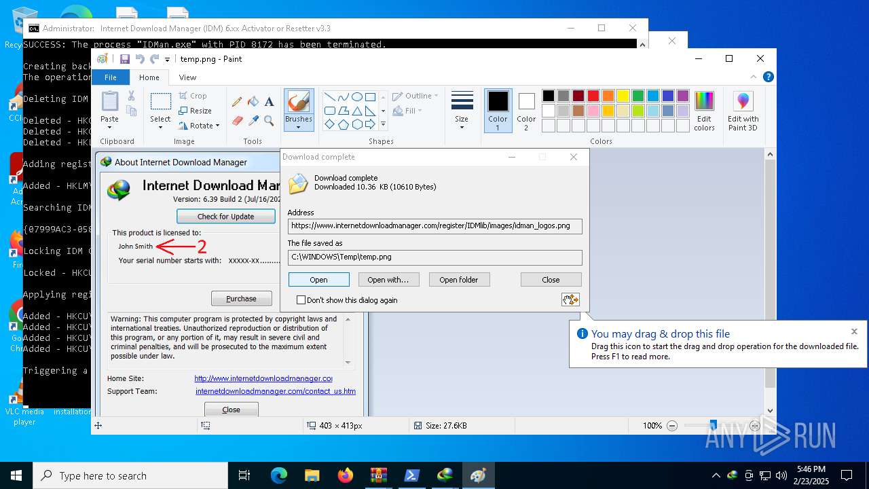The width and height of the screenshot is (869, 489).
Task: Click the Paste clipboard icon
Action: [109, 102]
